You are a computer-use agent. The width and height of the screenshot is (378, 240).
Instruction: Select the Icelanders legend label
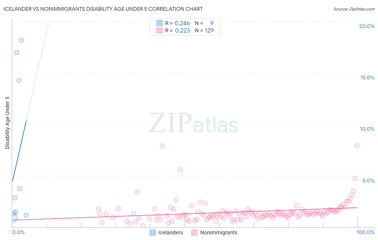(171, 232)
